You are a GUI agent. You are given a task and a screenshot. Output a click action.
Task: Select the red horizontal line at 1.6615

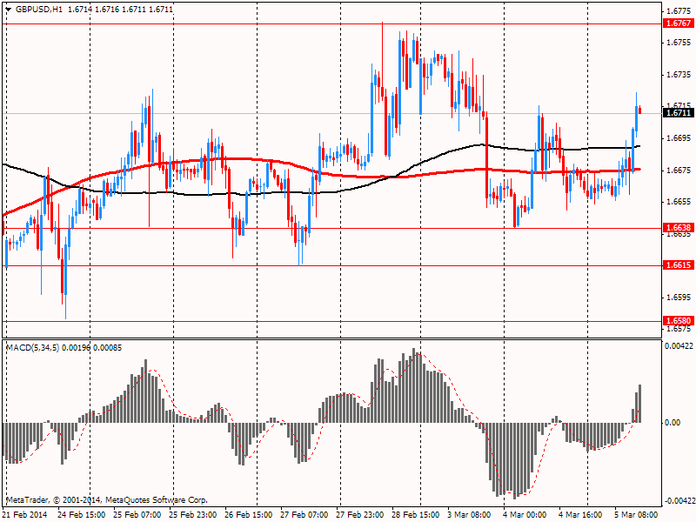331,265
